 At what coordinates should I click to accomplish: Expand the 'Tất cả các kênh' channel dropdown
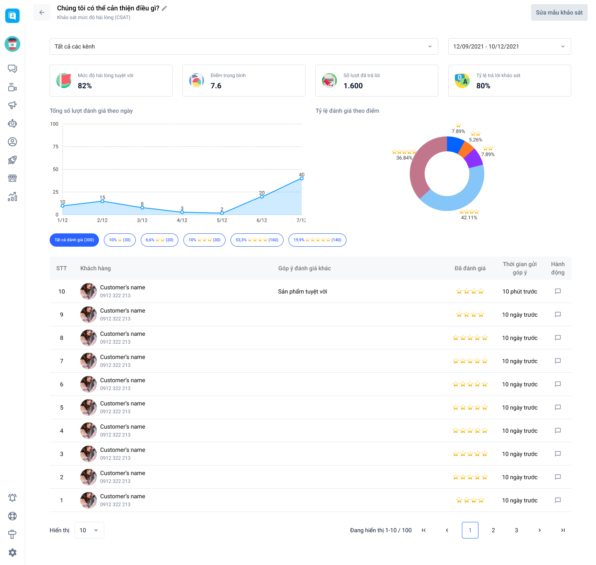(243, 46)
